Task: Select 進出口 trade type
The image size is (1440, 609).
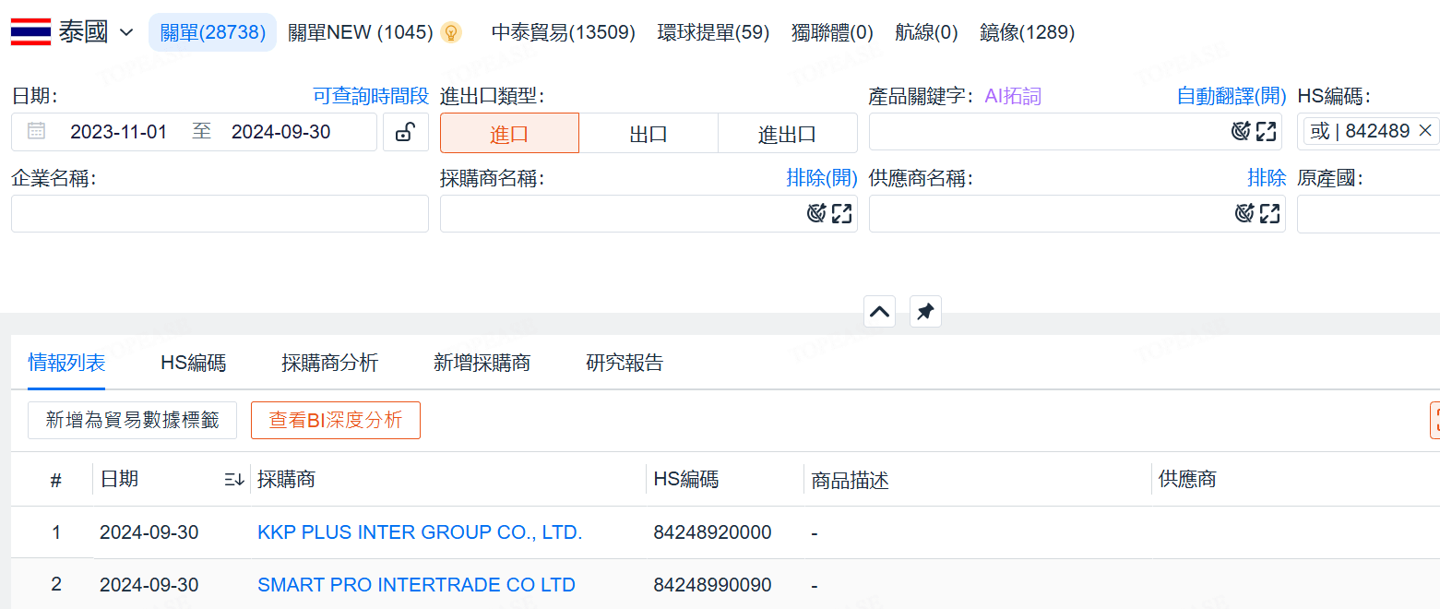Action: tap(788, 133)
